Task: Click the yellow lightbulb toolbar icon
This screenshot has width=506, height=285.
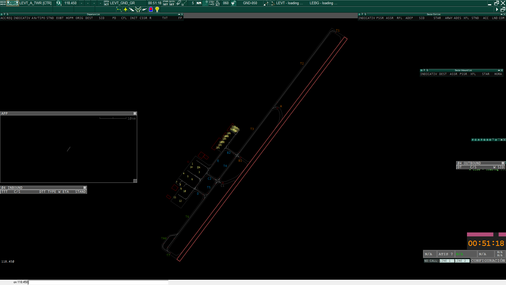Action: click(x=157, y=10)
